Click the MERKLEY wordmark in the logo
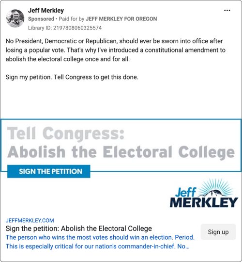 click(x=204, y=202)
